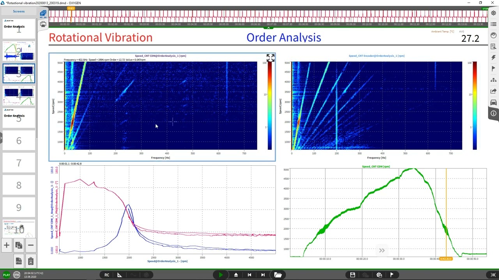
Task: Open the system settings gear in right sidebar
Action: tap(494, 13)
